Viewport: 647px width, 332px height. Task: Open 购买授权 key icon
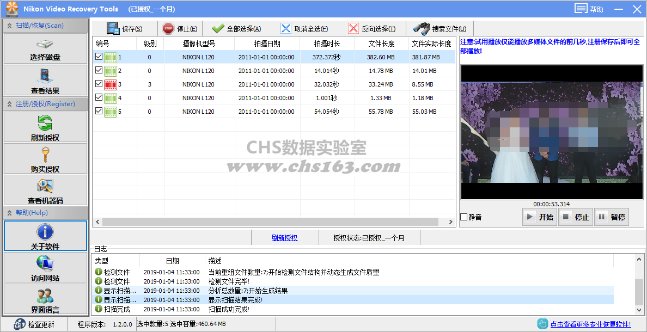point(45,155)
